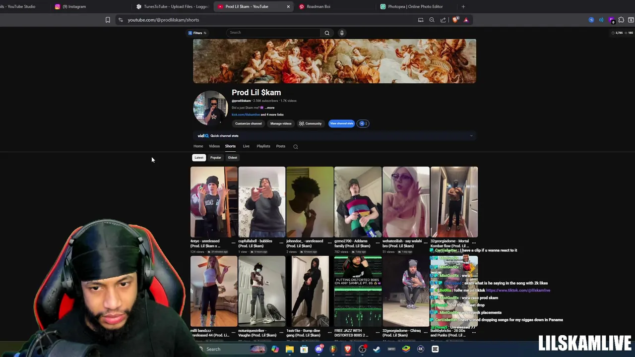Click the channel search magnifier icon

[296, 147]
